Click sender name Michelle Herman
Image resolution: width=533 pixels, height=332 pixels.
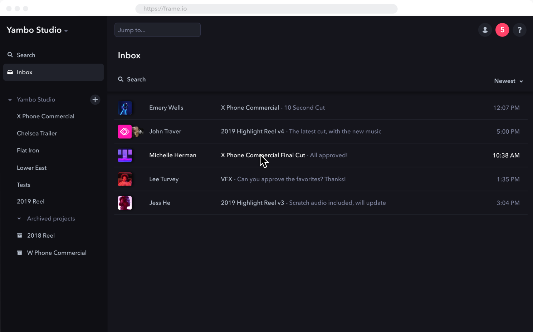point(172,155)
